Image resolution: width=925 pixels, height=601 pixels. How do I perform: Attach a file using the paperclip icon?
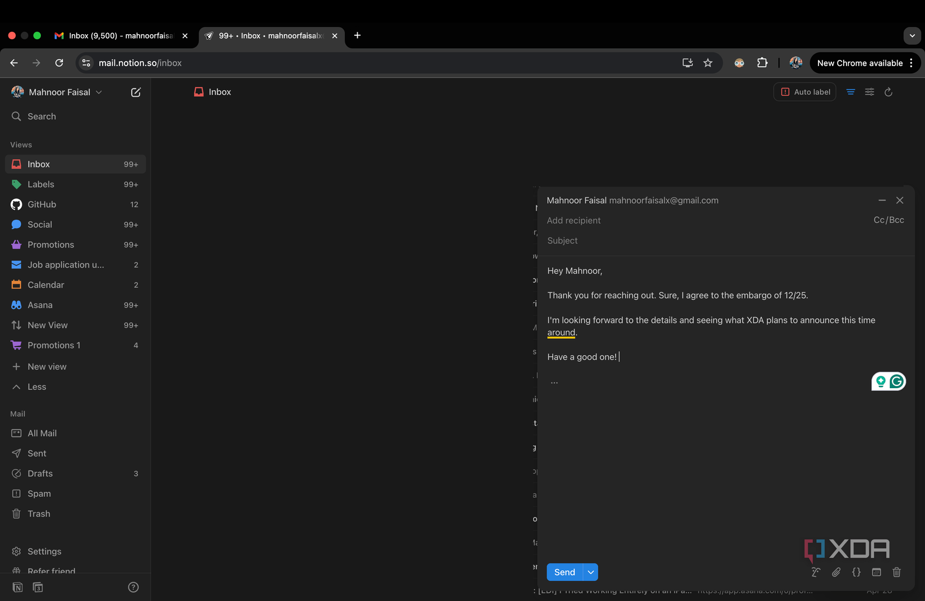836,572
